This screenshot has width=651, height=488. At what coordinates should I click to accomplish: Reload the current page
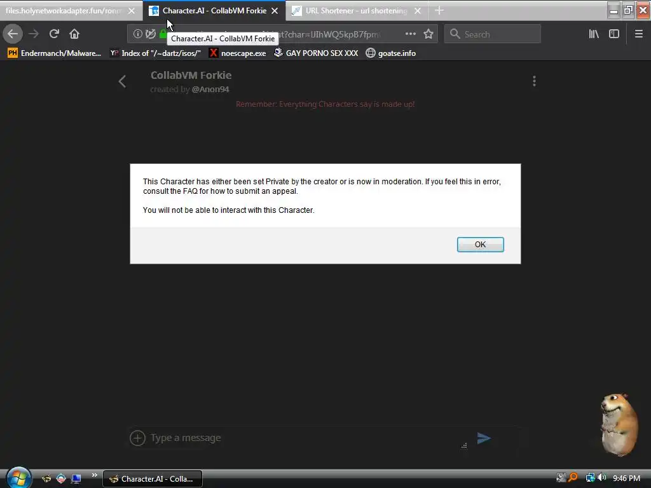coord(54,34)
